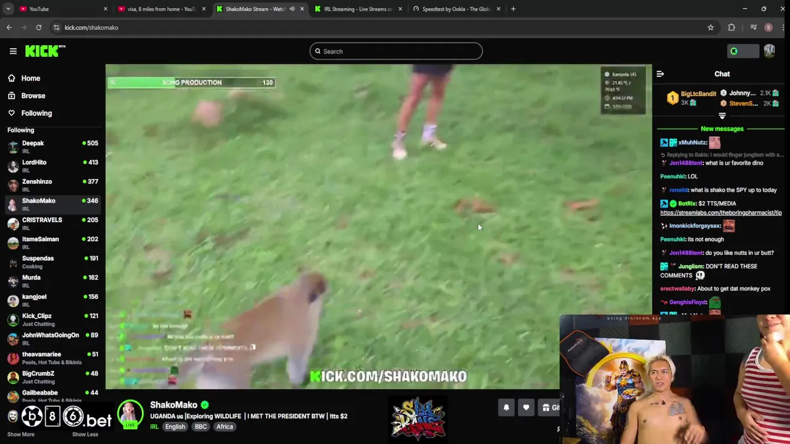The width and height of the screenshot is (790, 444).
Task: Expand sidebar with Show More
Action: [20, 434]
